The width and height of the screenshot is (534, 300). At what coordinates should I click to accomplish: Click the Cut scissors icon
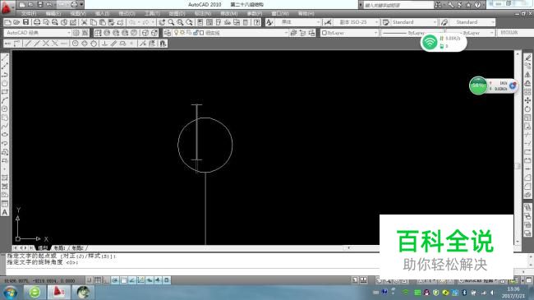click(84, 22)
